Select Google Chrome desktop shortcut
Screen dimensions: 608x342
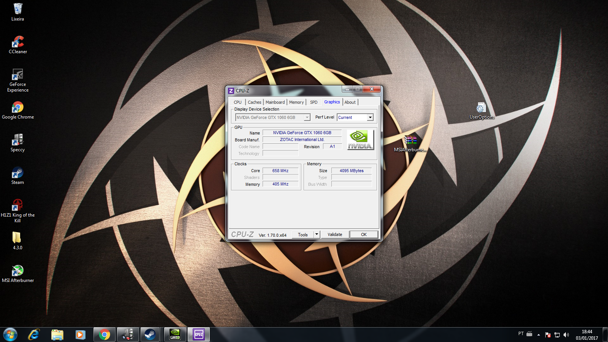[18, 110]
